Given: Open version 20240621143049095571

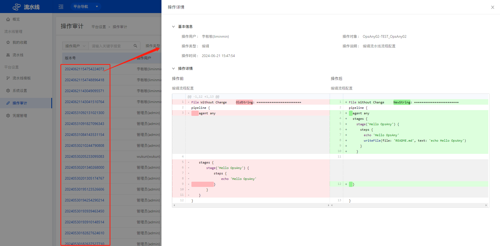Looking at the screenshot, I should 84,91.
